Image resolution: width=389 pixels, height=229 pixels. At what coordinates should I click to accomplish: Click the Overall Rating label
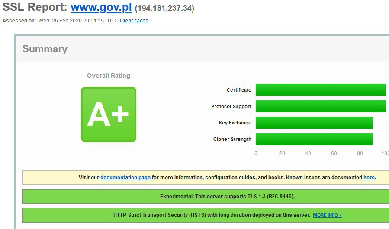109,76
